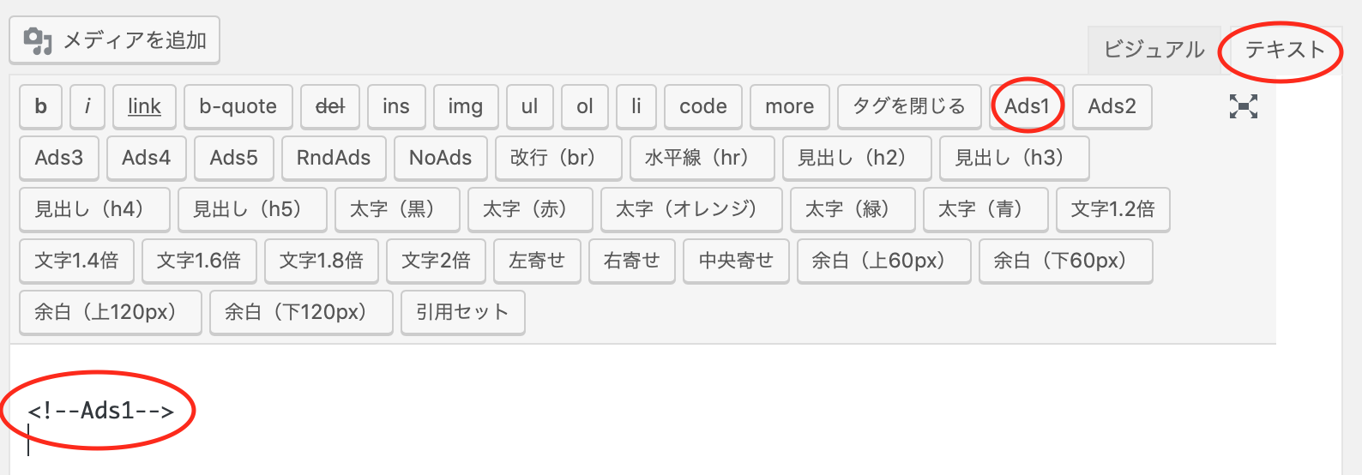Toggle distraction-free fullscreen writing mode icon
The width and height of the screenshot is (1362, 475).
(x=1243, y=106)
